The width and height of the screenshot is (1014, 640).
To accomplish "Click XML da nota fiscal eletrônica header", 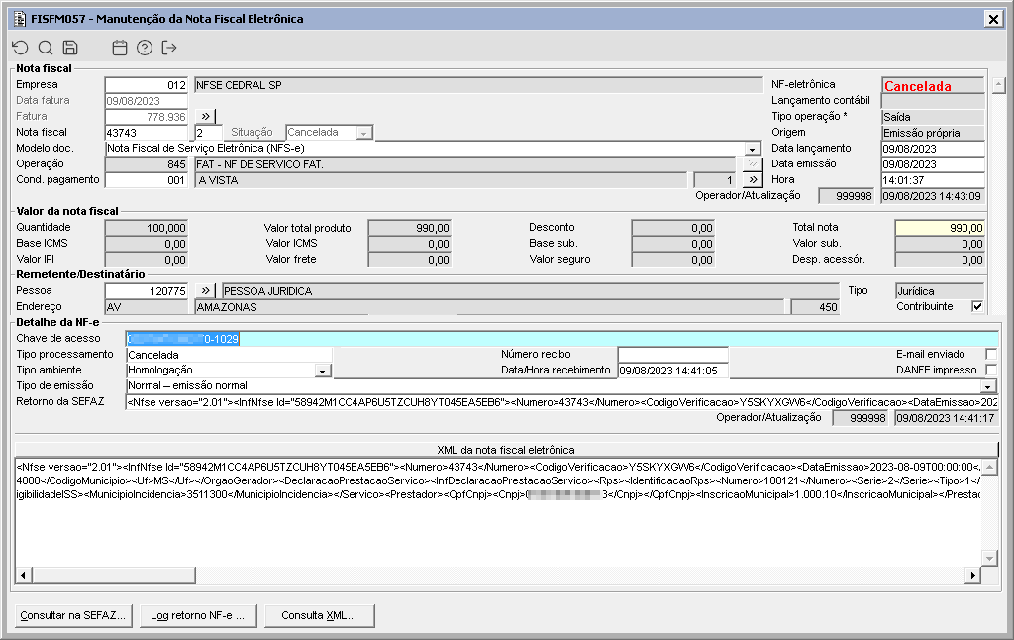I will pos(506,450).
